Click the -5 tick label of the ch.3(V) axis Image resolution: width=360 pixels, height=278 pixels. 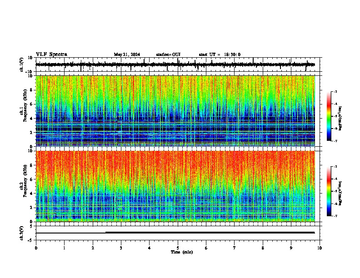point(30,240)
